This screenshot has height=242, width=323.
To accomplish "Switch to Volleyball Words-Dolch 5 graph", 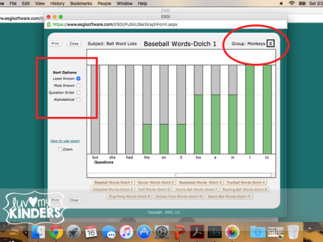I will (113, 190).
